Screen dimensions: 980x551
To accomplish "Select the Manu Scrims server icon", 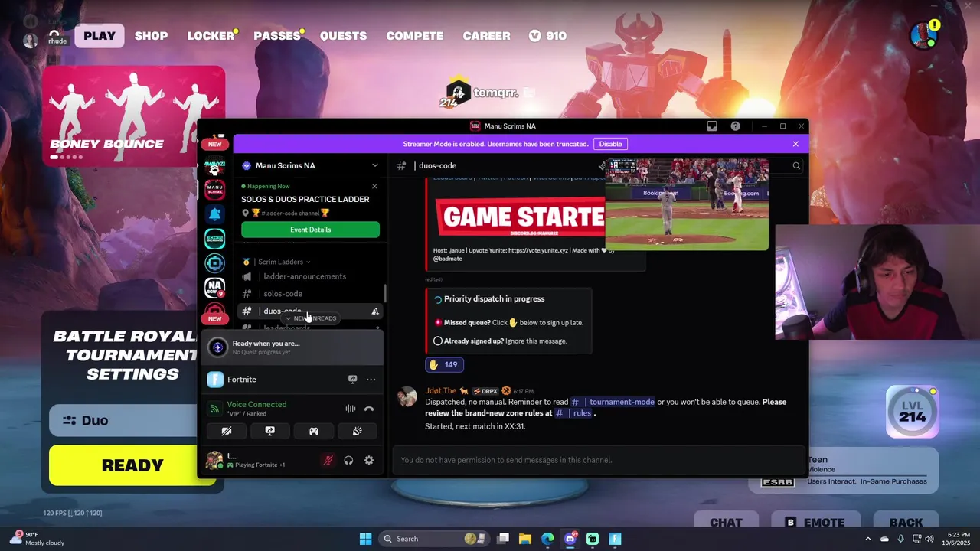I will 214,189.
